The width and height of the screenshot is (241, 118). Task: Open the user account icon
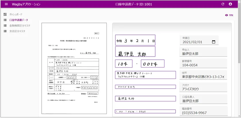[230, 4]
